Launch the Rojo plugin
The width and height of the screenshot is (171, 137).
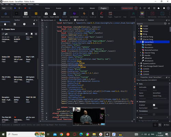[x=102, y=15]
